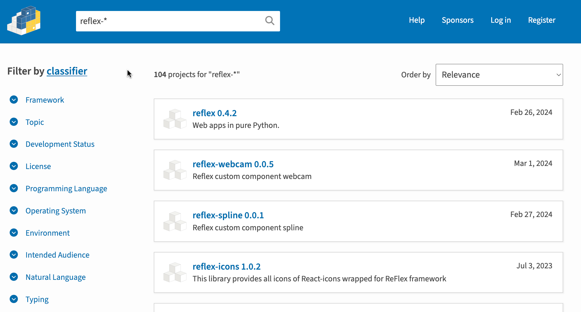This screenshot has height=312, width=581.
Task: Click the package icon beside reflex-icons
Action: pos(175,272)
